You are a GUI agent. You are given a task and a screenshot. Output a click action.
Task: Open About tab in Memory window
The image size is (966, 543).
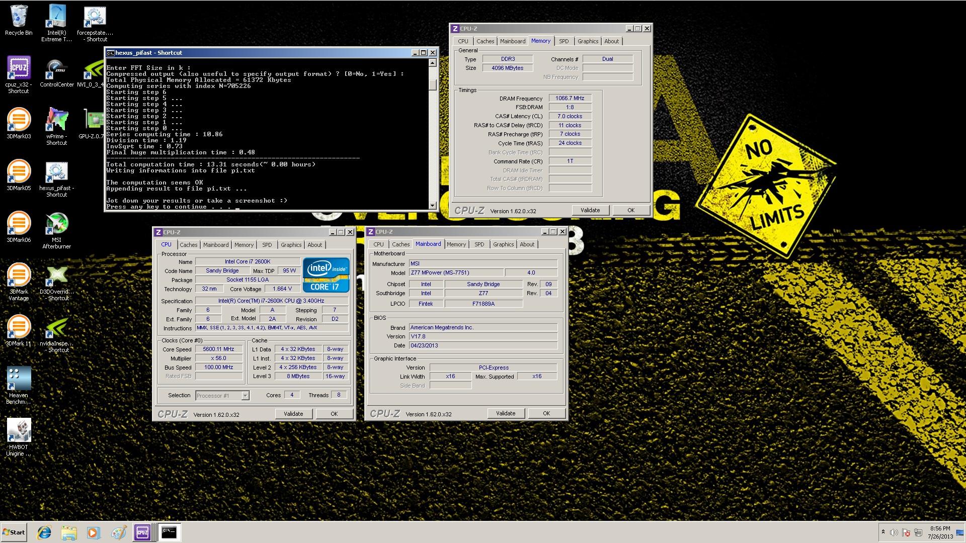[612, 41]
